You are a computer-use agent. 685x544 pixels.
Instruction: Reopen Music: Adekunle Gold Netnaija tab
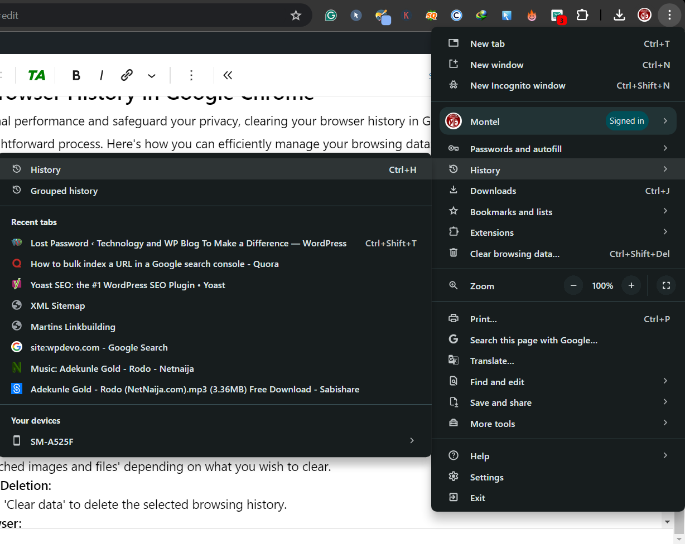(215, 368)
